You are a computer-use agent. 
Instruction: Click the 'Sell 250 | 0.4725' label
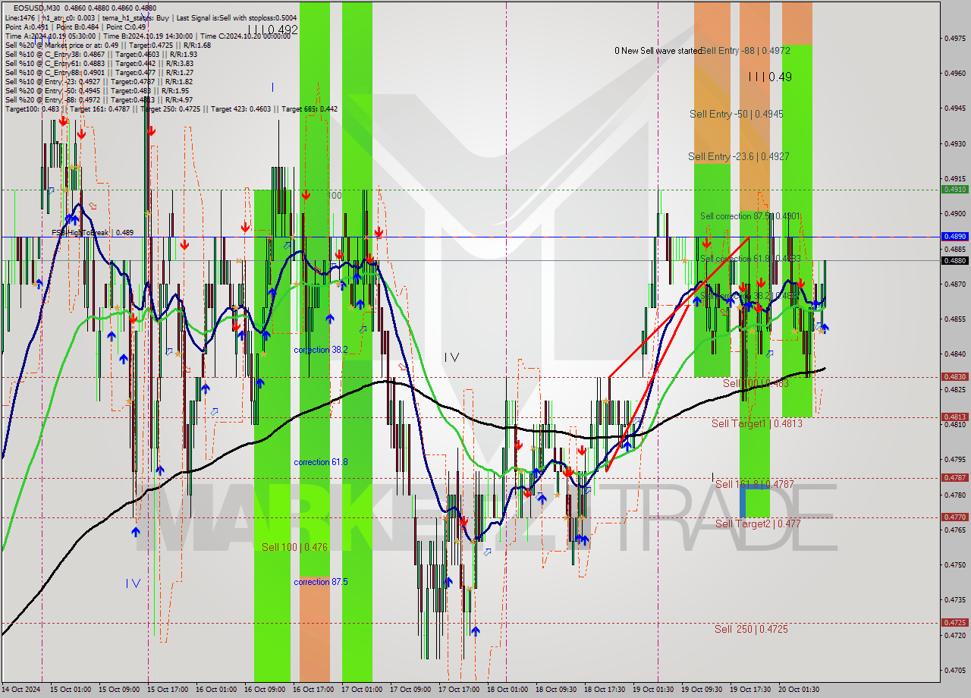[x=751, y=629]
